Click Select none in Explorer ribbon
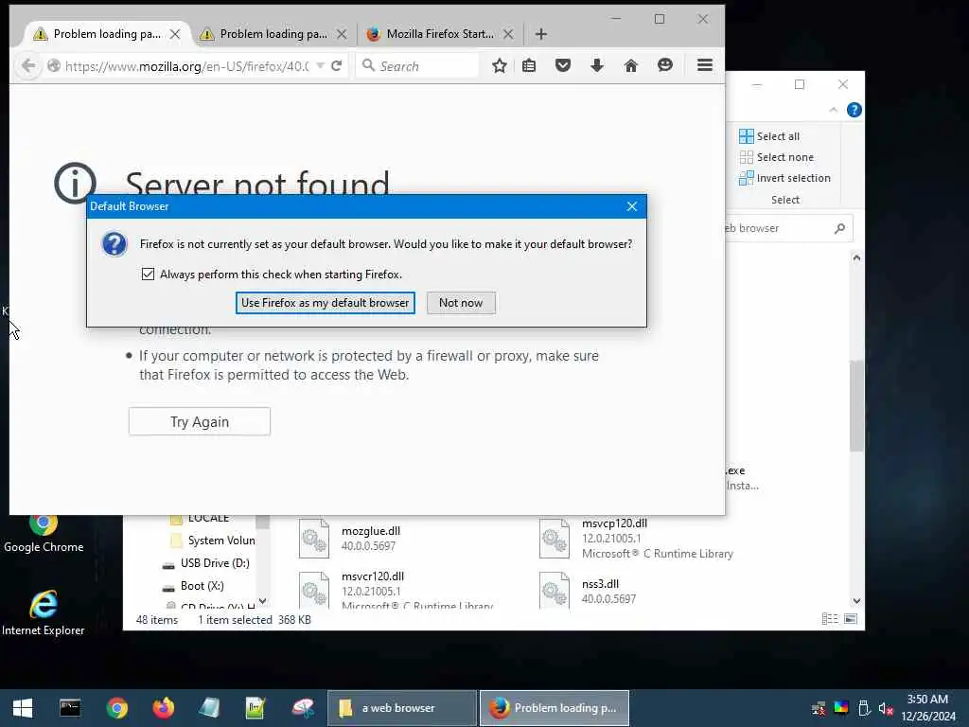The height and width of the screenshot is (727, 969). (776, 157)
